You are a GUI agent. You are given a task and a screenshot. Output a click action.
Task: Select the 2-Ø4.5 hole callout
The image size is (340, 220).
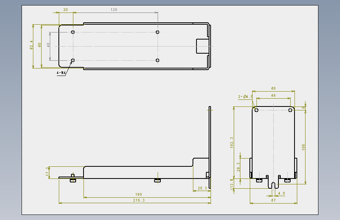tap(245, 97)
